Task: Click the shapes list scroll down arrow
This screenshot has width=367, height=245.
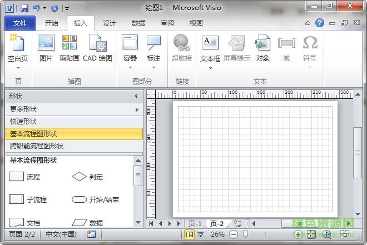Action: click(x=138, y=223)
